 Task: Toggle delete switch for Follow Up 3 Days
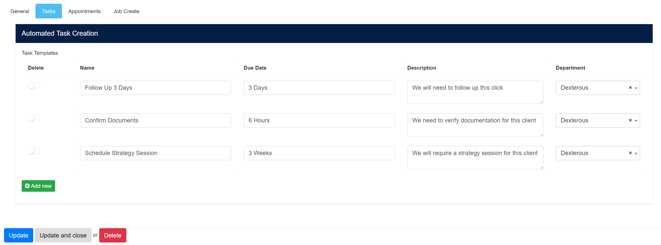pyautogui.click(x=34, y=85)
